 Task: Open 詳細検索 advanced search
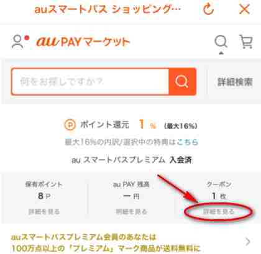(235, 82)
